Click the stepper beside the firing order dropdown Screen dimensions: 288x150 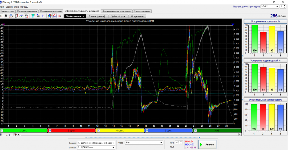click(285, 6)
